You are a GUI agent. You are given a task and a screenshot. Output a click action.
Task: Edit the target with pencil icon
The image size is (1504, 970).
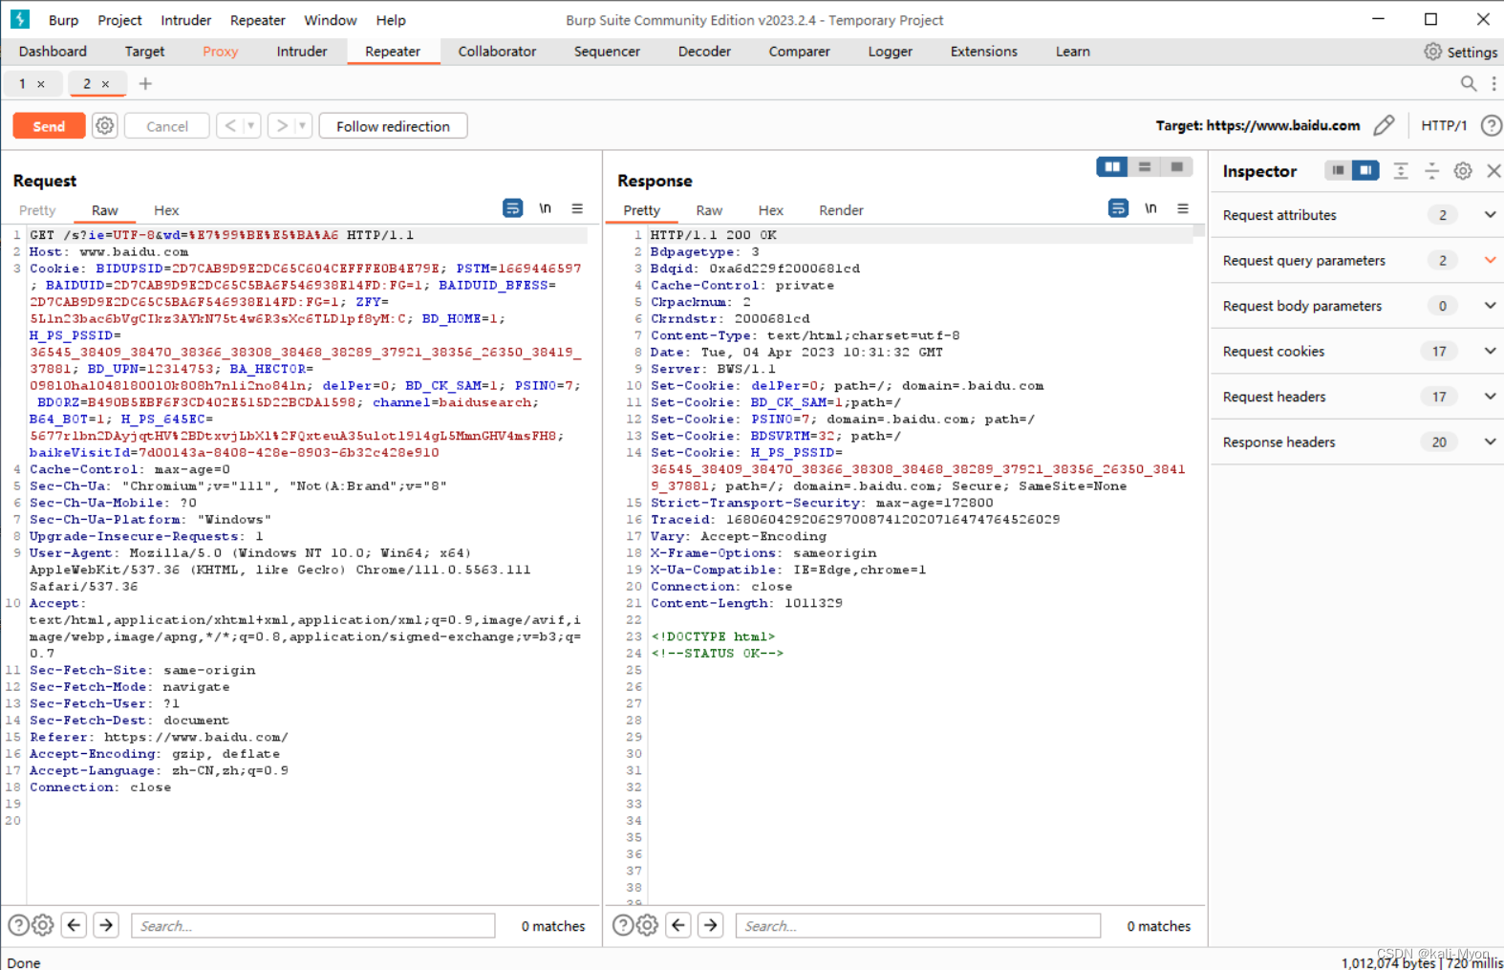(x=1384, y=125)
